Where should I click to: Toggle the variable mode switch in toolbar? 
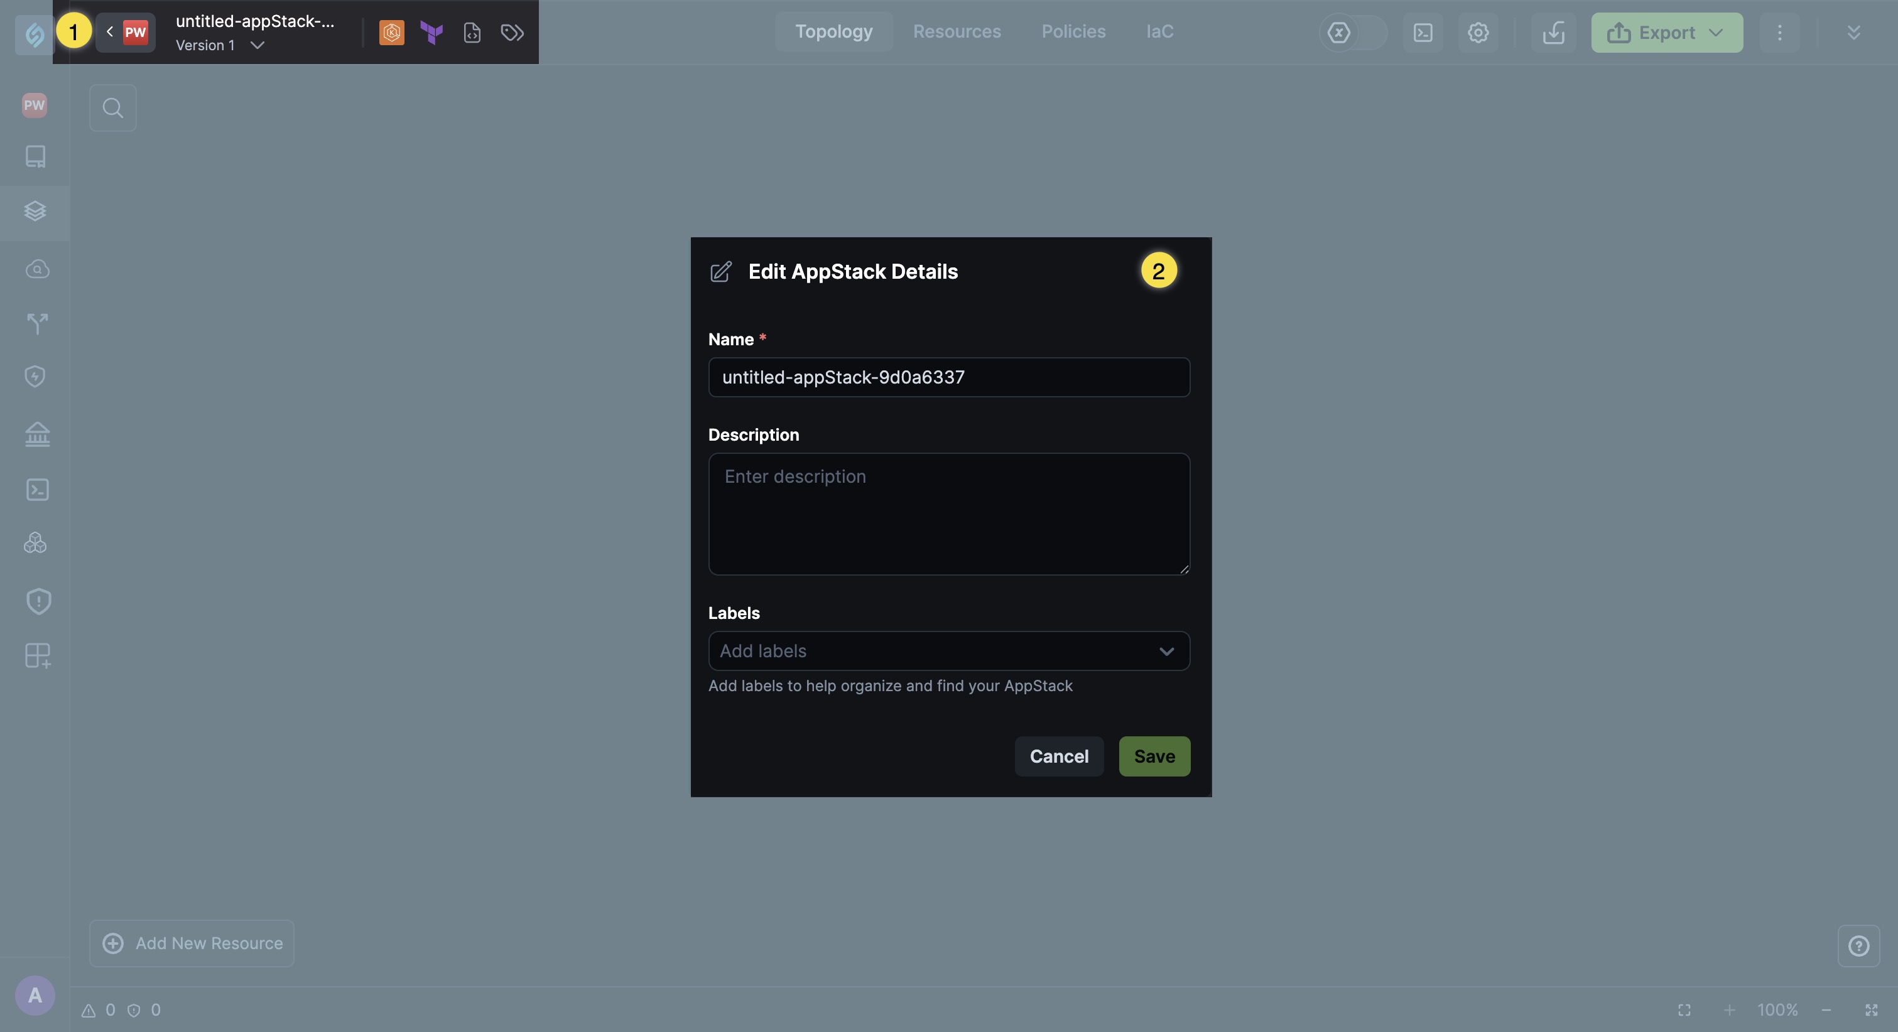[x=1353, y=33]
